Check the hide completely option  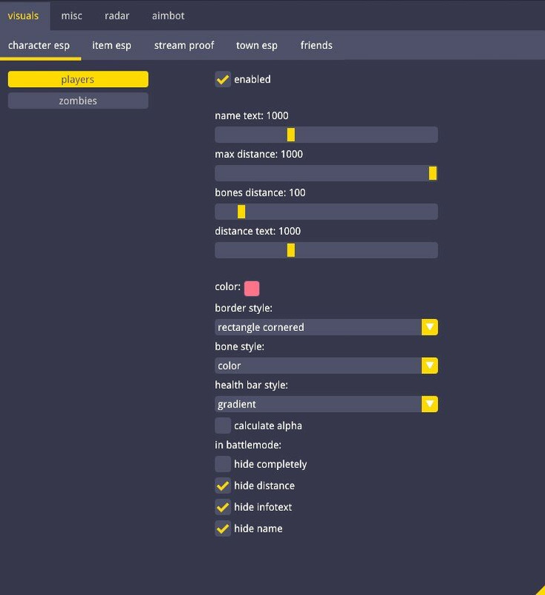pyautogui.click(x=223, y=464)
